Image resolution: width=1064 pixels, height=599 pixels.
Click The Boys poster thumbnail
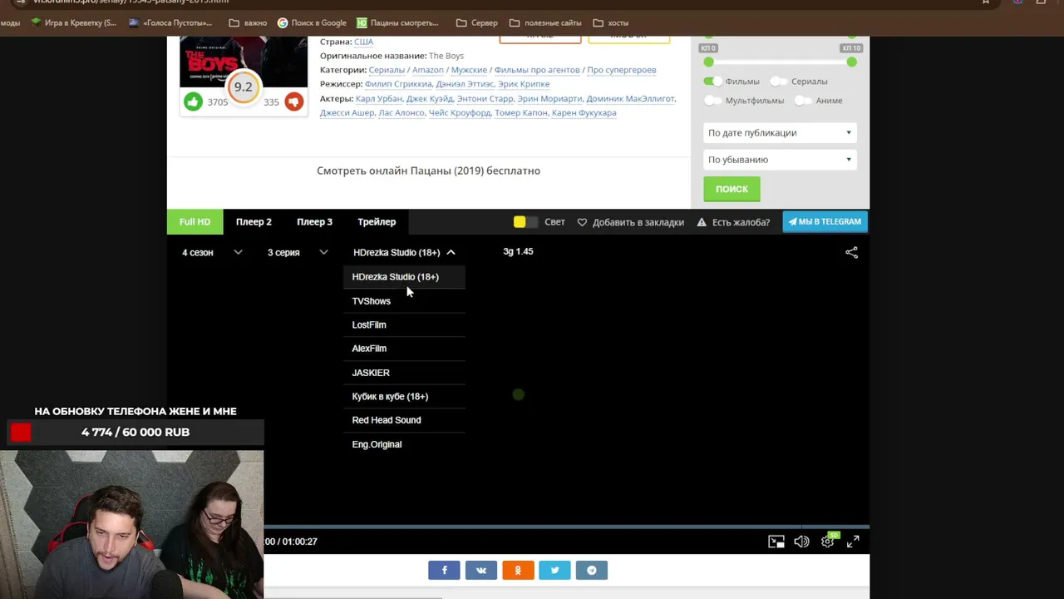point(244,62)
